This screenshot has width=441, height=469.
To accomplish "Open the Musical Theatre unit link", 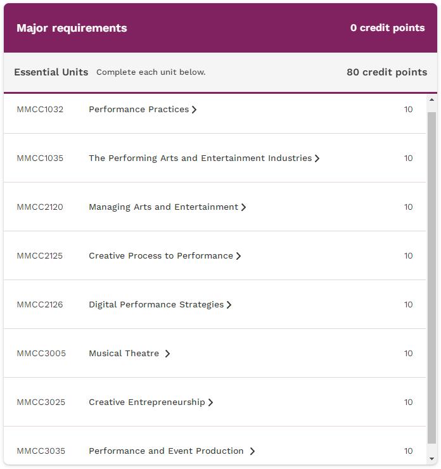I will [124, 353].
